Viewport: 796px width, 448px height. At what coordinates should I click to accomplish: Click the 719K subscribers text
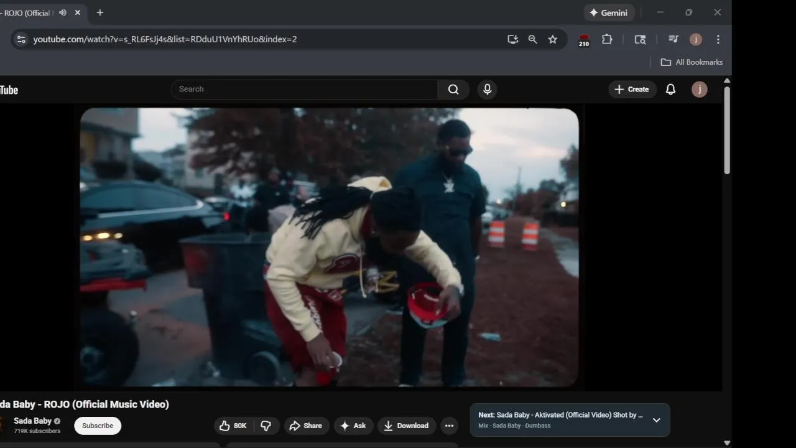pos(37,431)
